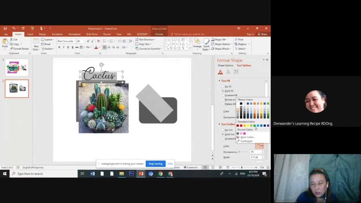Align text to the right
This screenshot has width=361, height=203.
113,47
